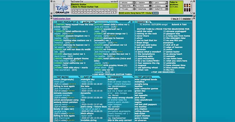Open 'inspector gadget theme' tab
The image size is (235, 122).
[76, 59]
